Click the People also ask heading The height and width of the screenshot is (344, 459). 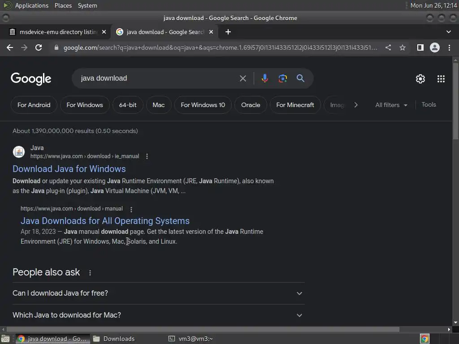point(46,272)
